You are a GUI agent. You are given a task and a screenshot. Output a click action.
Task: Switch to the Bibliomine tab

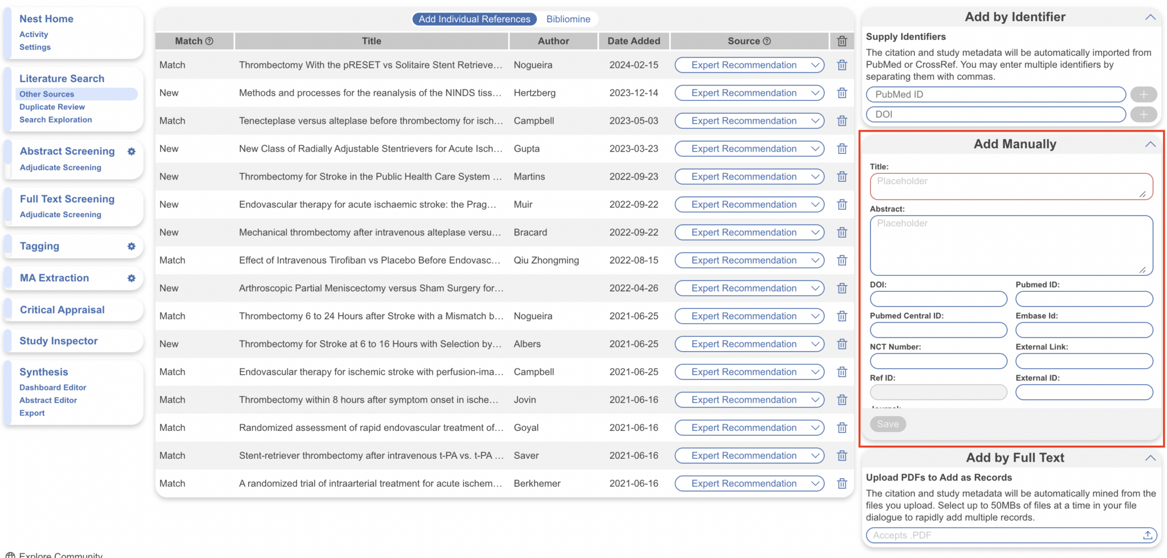click(x=568, y=19)
